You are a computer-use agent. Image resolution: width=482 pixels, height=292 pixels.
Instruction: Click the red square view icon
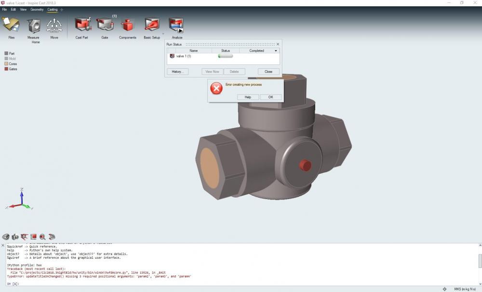tap(34, 237)
